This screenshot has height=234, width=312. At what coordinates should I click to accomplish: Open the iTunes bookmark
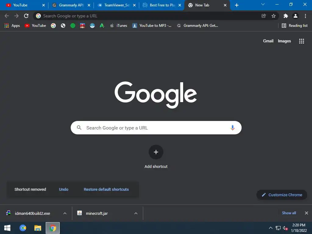(119, 26)
